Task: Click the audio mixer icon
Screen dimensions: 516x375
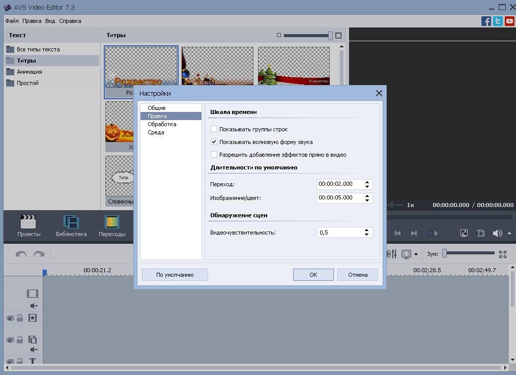Action: (392, 254)
